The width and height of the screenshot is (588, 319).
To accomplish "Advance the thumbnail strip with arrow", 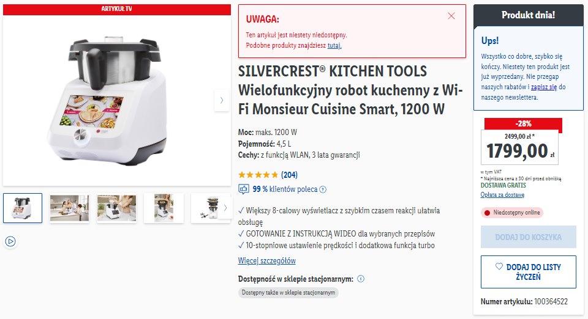I will click(x=225, y=208).
